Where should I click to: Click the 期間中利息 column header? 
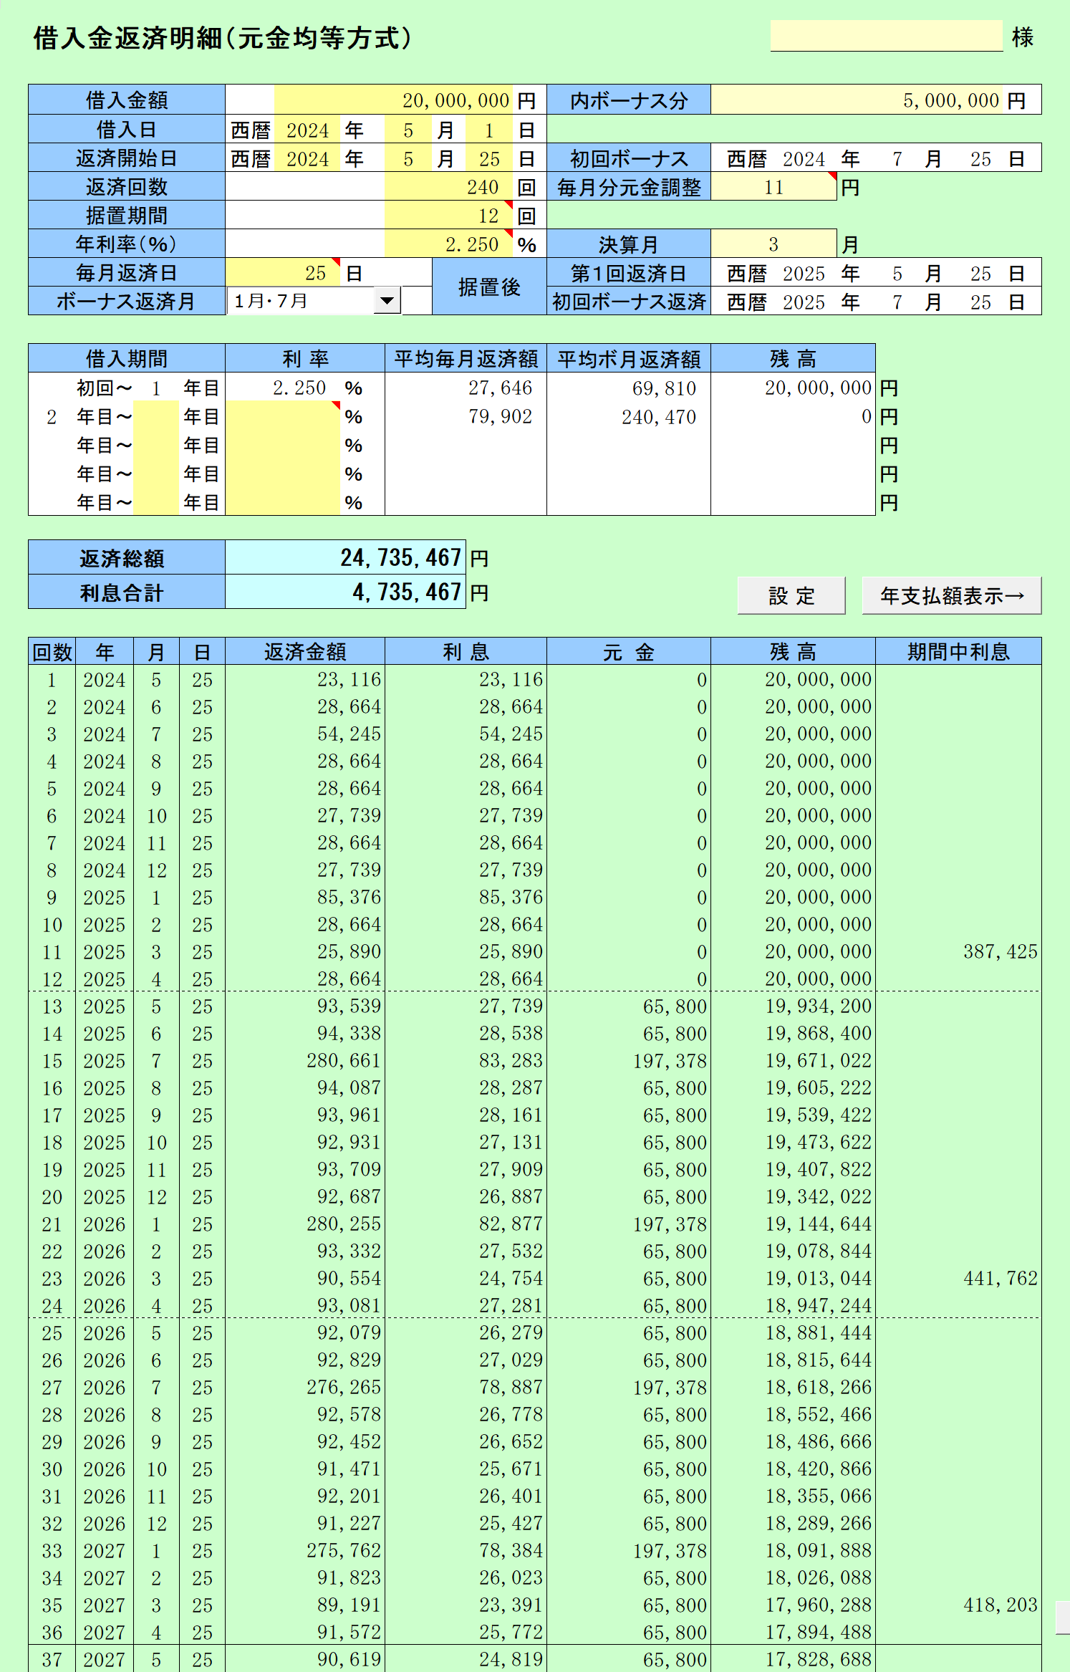coord(958,651)
